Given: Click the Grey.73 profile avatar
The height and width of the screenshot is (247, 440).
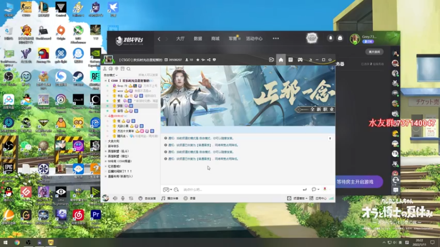Looking at the screenshot, I should [x=355, y=39].
